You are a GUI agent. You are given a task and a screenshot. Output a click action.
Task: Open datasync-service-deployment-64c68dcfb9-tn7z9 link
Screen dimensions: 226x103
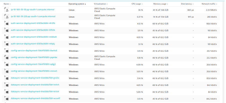(35, 91)
